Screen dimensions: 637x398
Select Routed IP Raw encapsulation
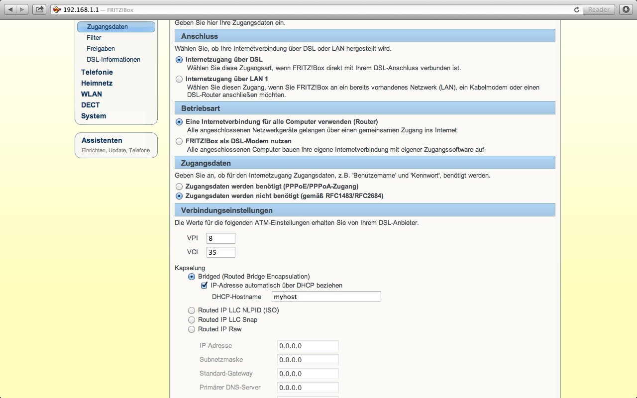click(x=192, y=329)
